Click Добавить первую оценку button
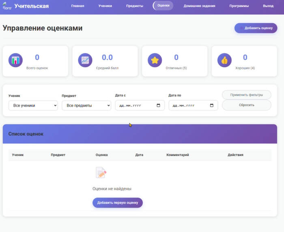The width and height of the screenshot is (284, 232). pos(118,203)
